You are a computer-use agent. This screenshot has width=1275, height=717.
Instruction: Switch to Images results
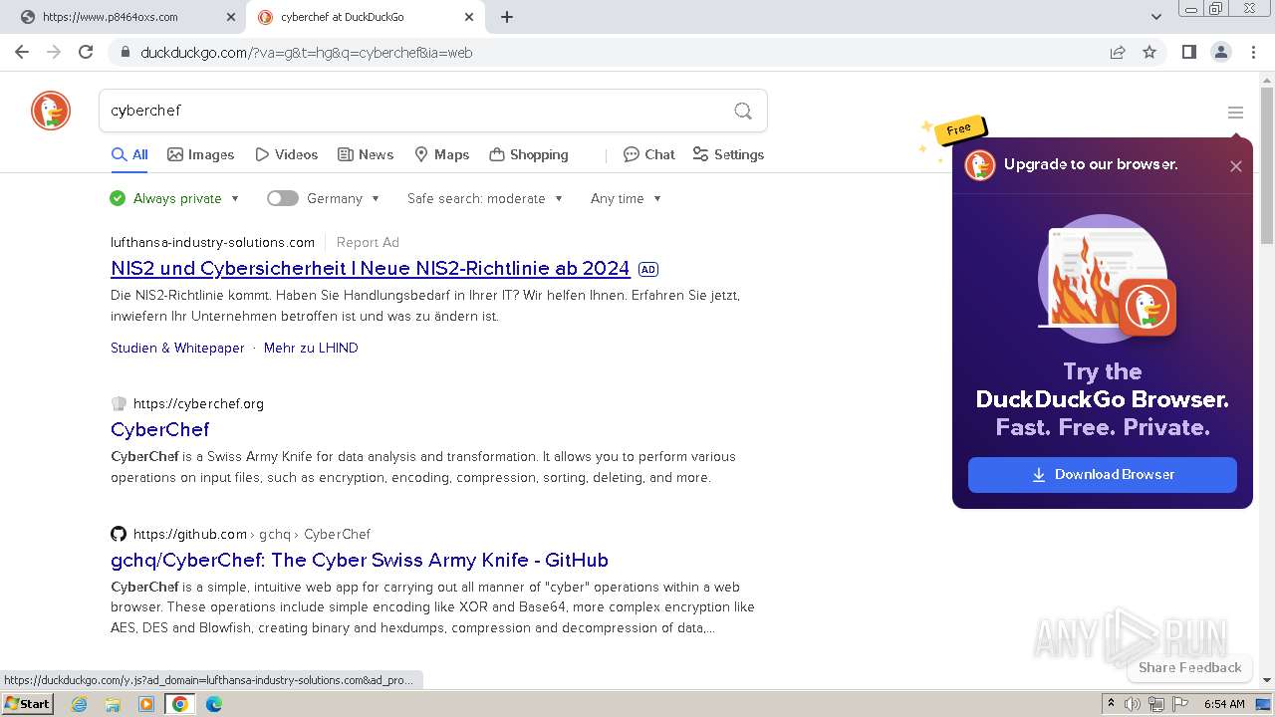(201, 154)
